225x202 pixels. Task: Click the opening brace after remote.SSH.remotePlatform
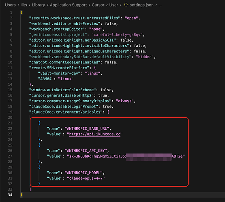[95, 68]
